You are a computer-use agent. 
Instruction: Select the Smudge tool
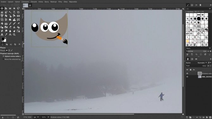6,31
